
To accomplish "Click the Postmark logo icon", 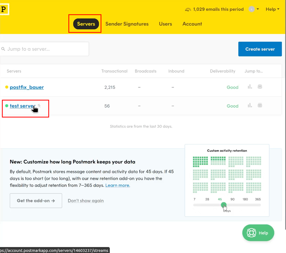I will [x=4, y=9].
